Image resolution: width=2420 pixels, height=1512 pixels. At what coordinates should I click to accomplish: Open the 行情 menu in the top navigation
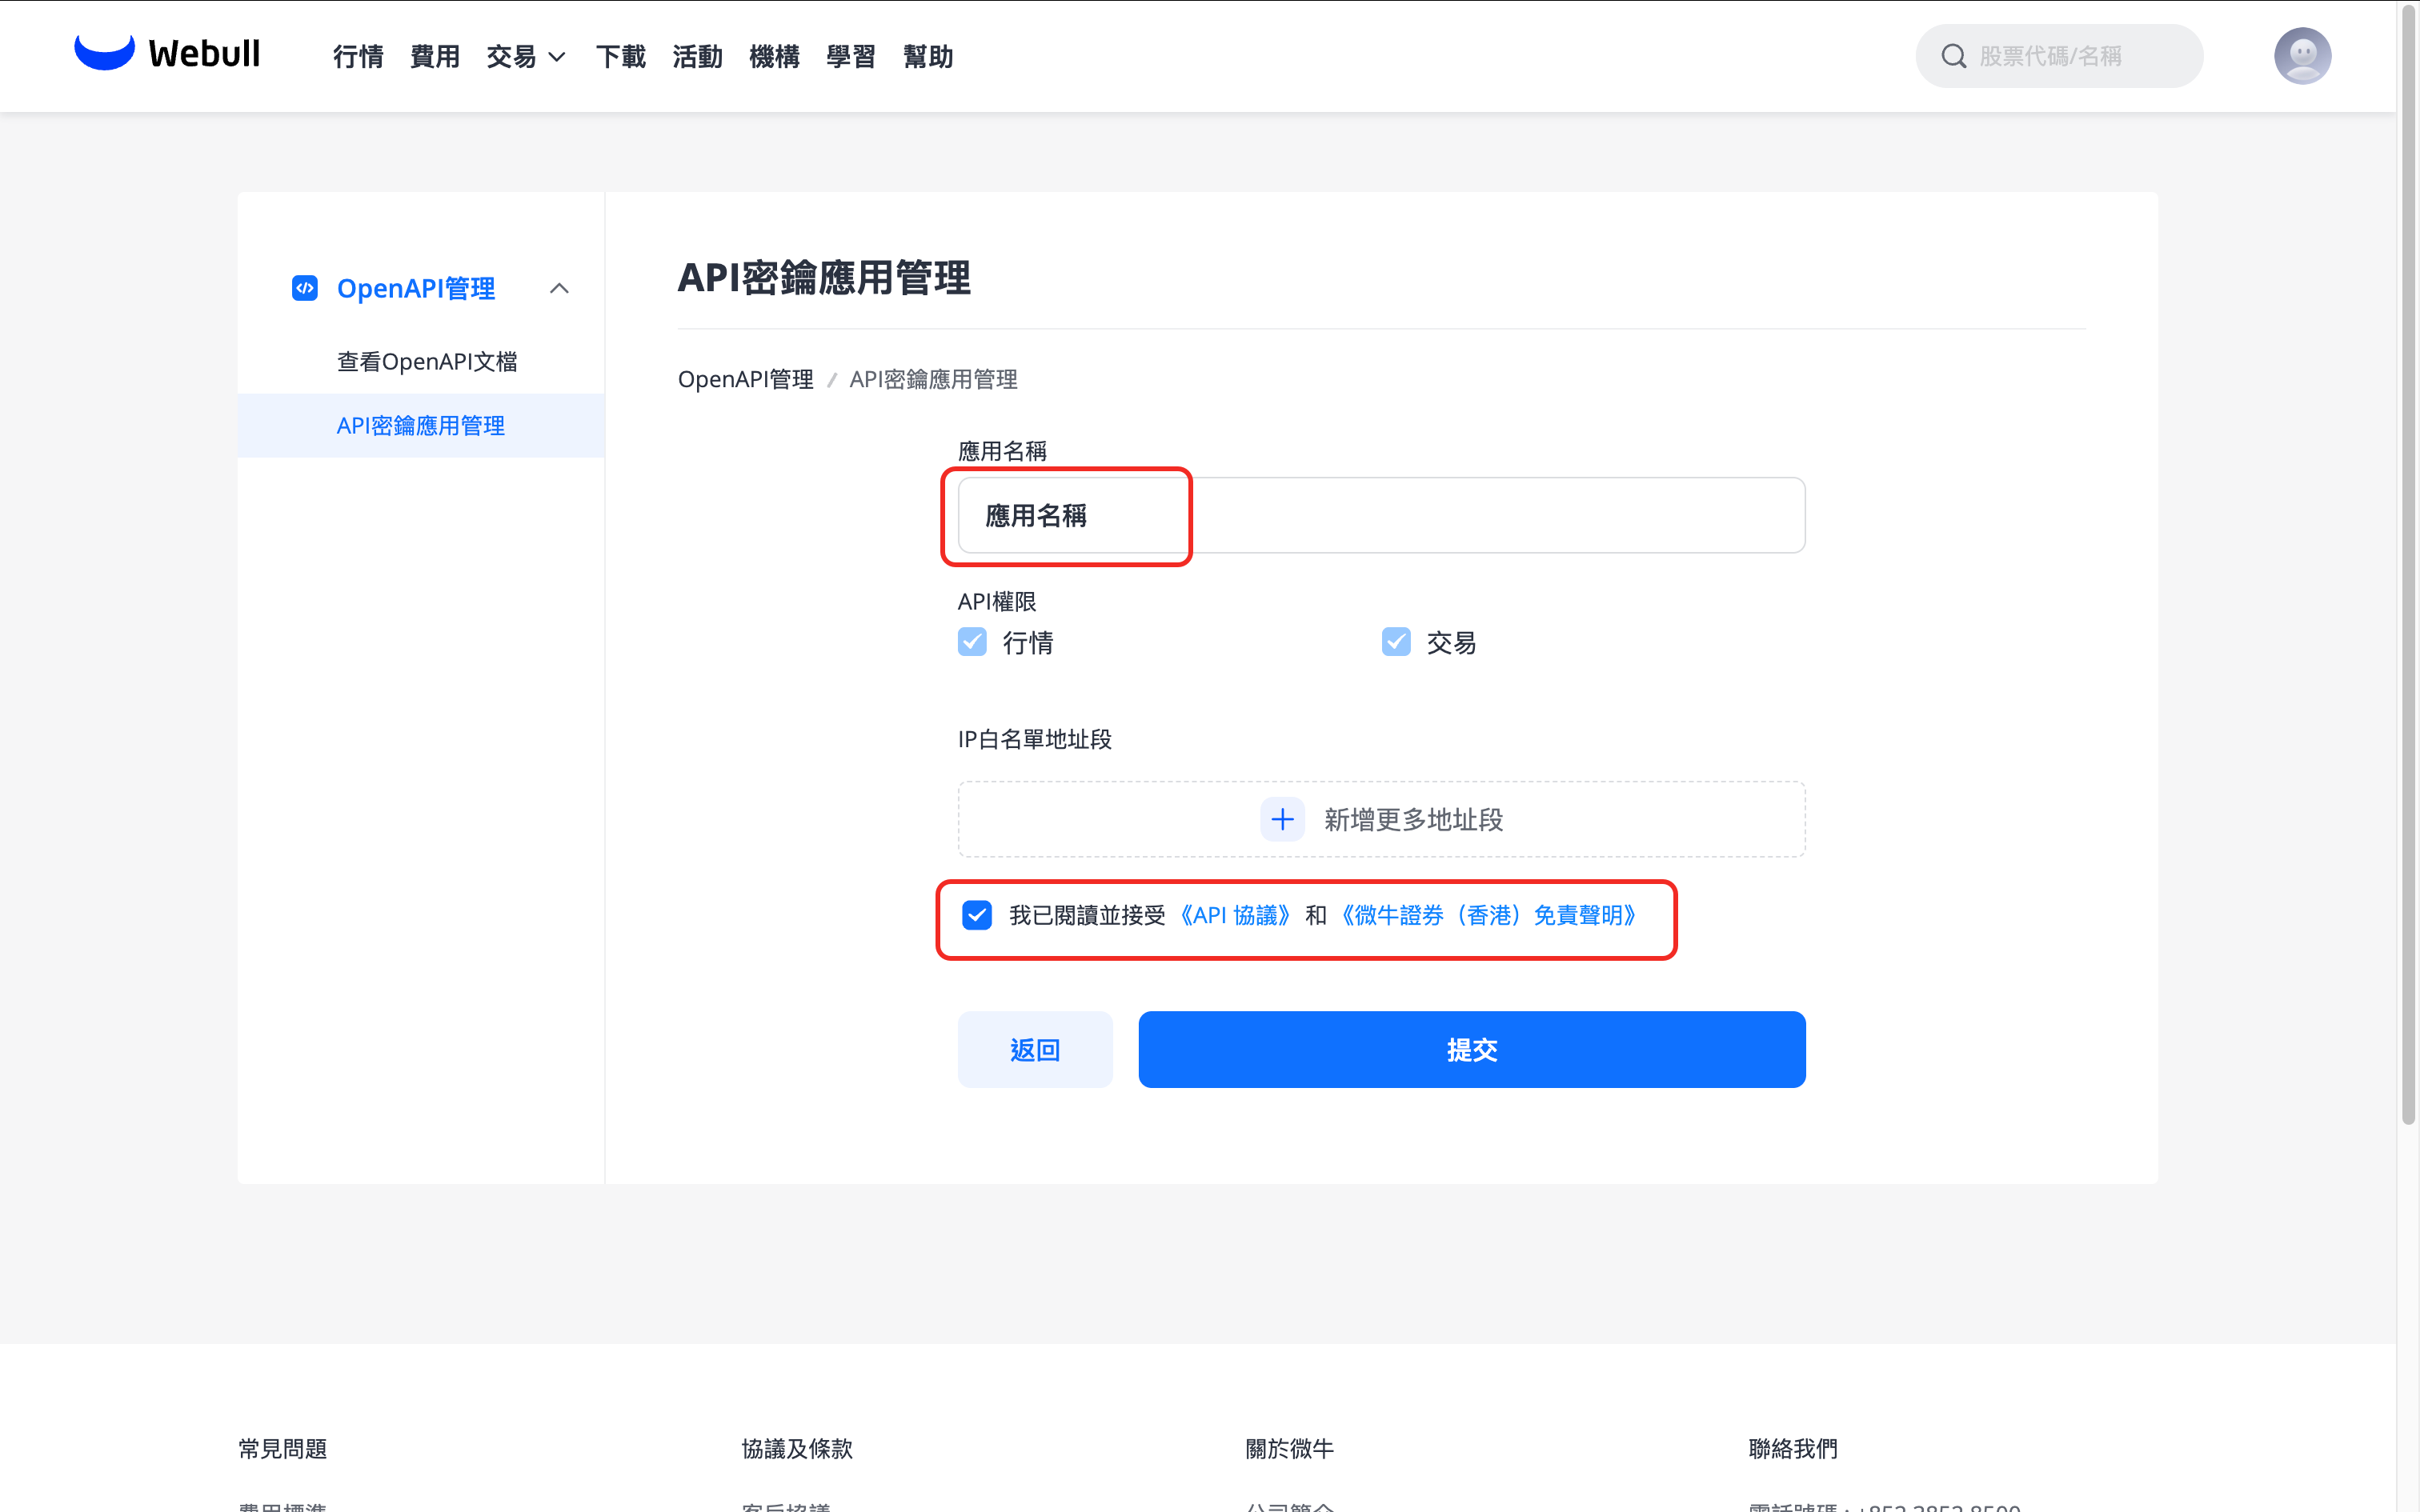[x=358, y=57]
